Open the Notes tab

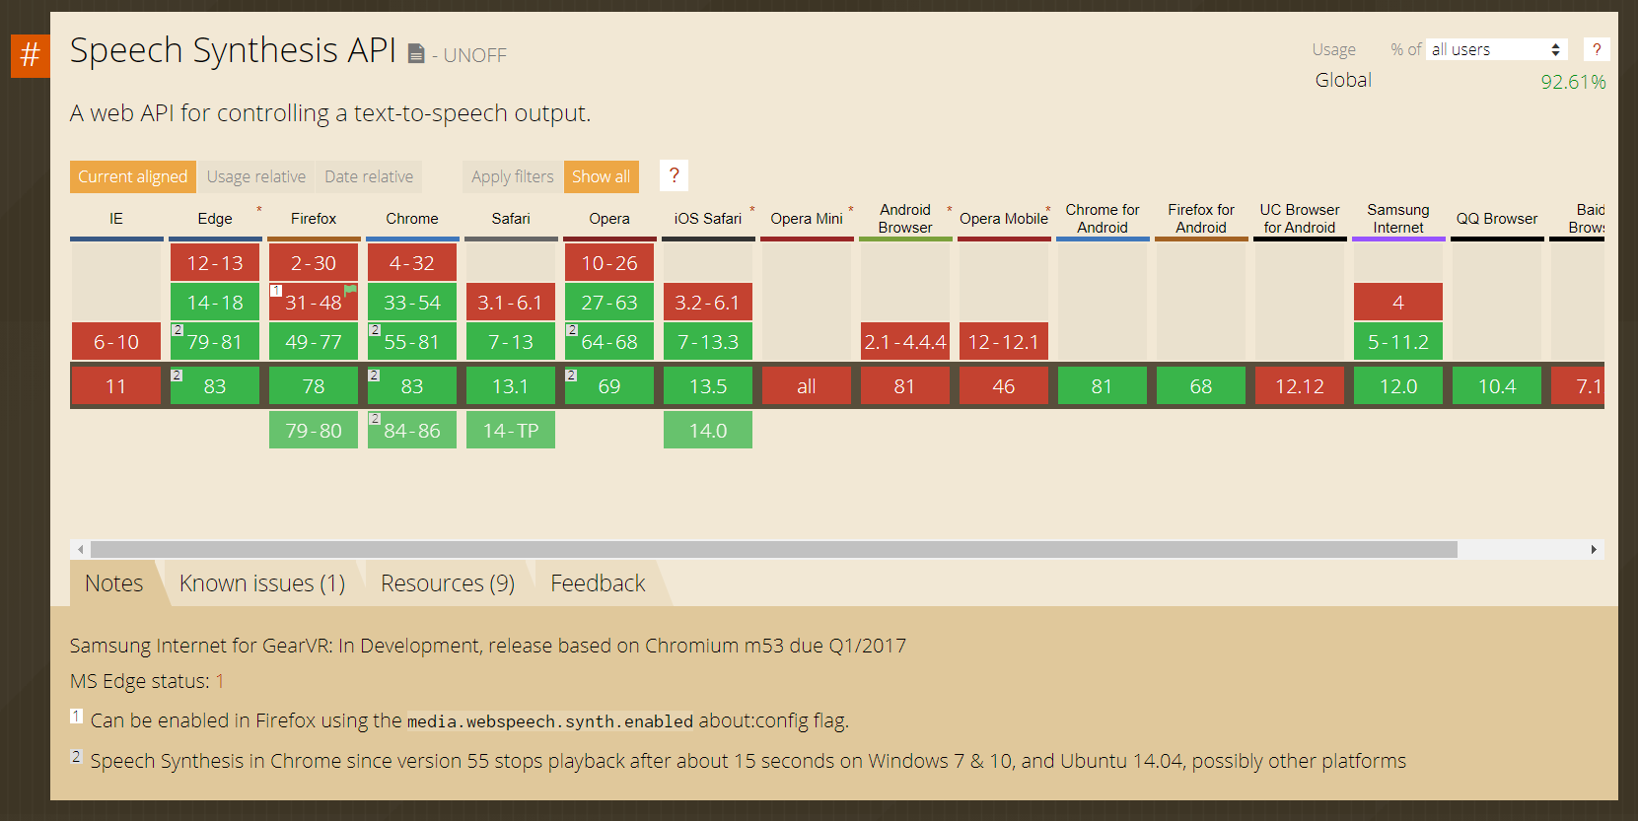[x=113, y=583]
